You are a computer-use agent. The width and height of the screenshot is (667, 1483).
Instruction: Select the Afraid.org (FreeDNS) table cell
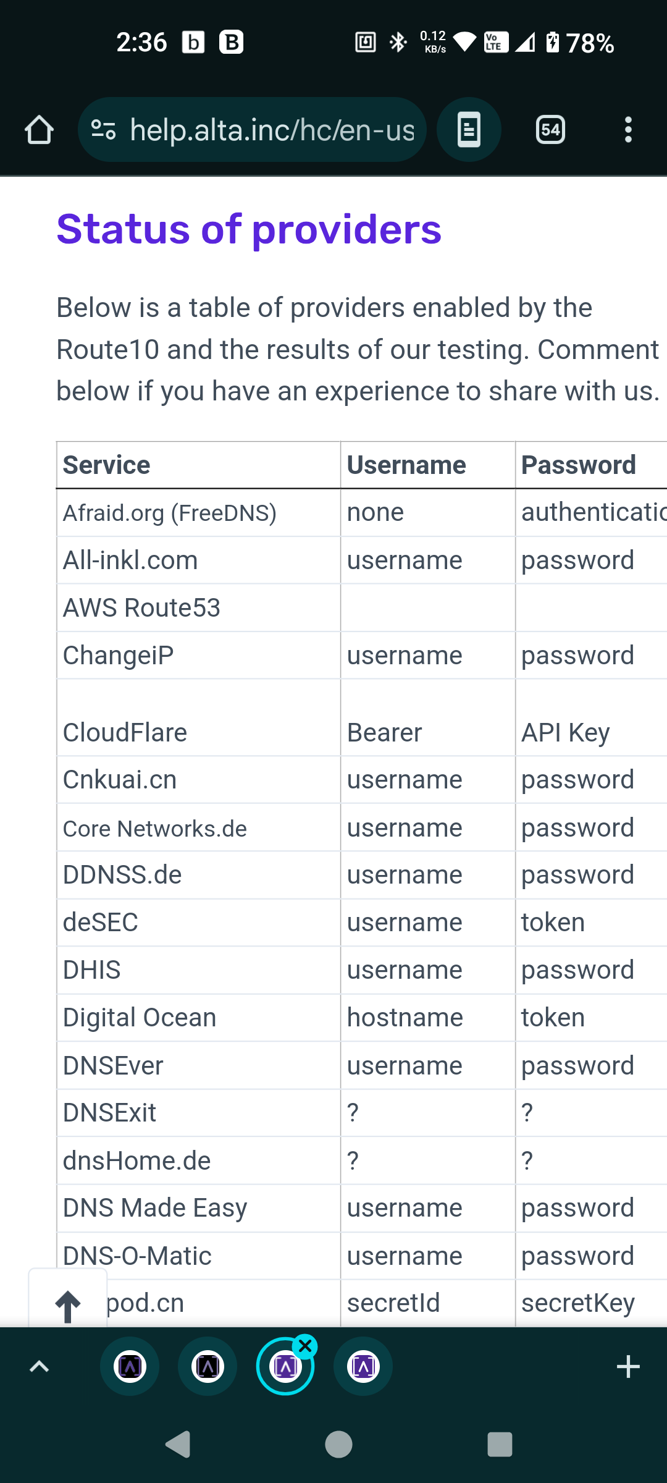[198, 513]
